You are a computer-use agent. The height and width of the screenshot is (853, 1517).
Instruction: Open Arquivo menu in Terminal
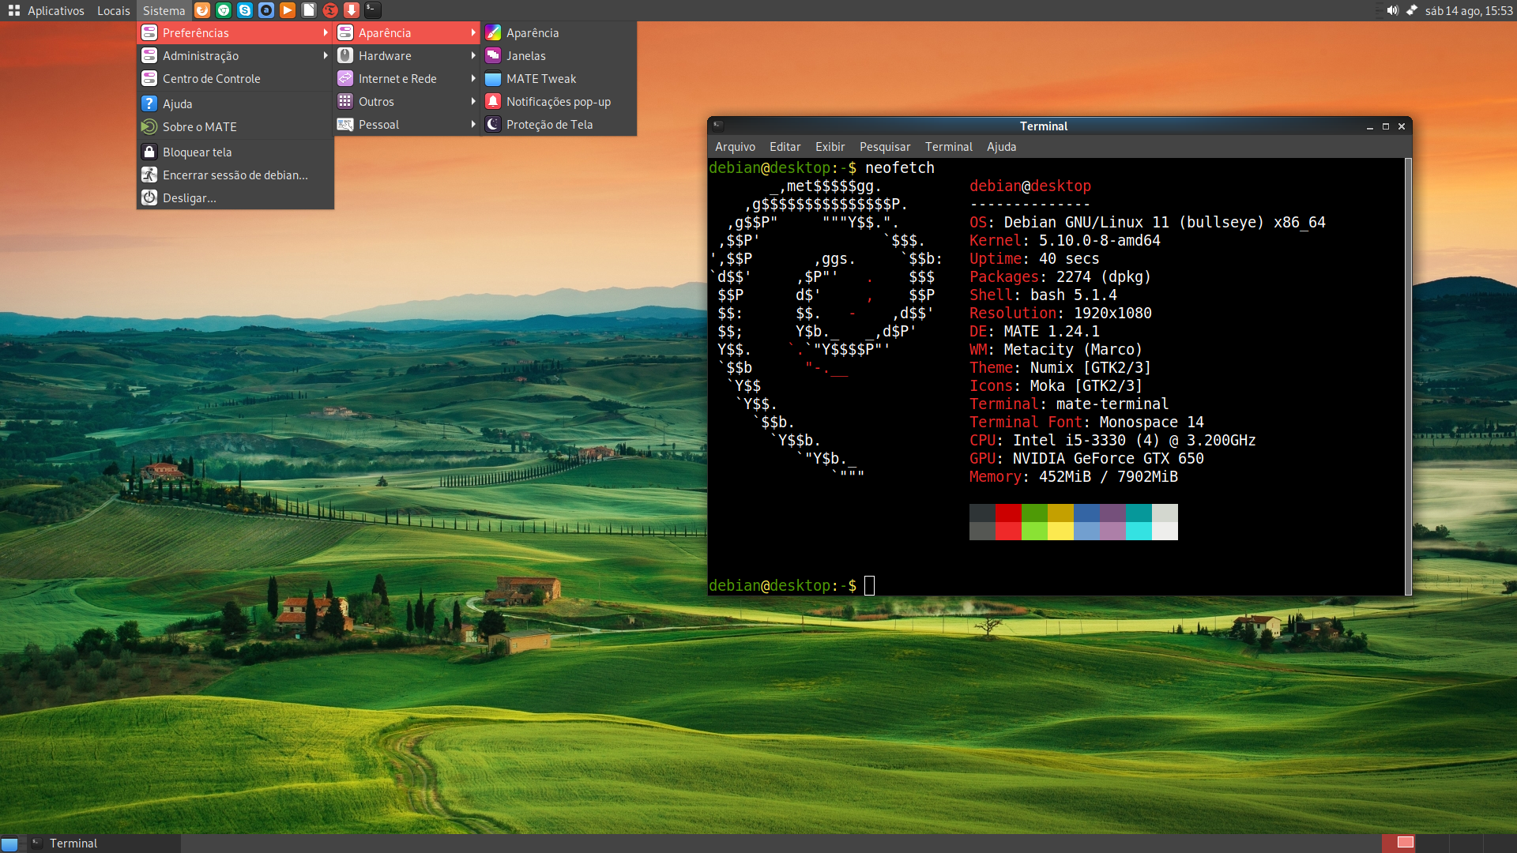[x=735, y=147]
